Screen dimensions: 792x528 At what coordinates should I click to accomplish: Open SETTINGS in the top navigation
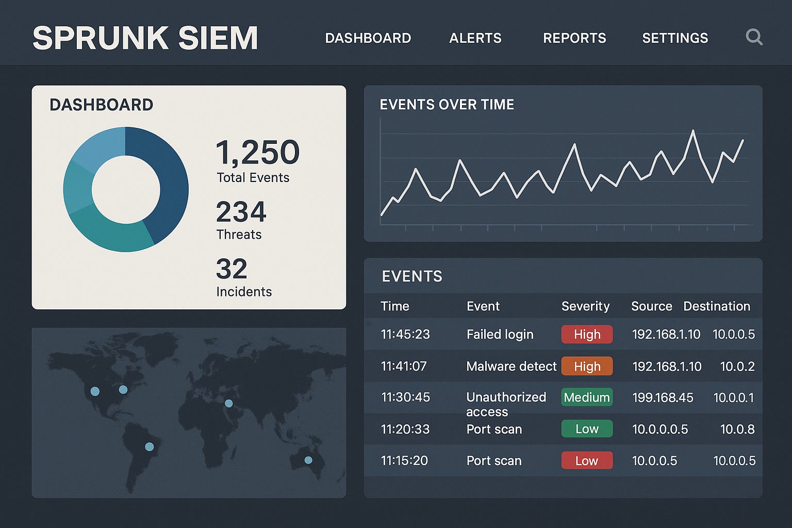(x=675, y=38)
